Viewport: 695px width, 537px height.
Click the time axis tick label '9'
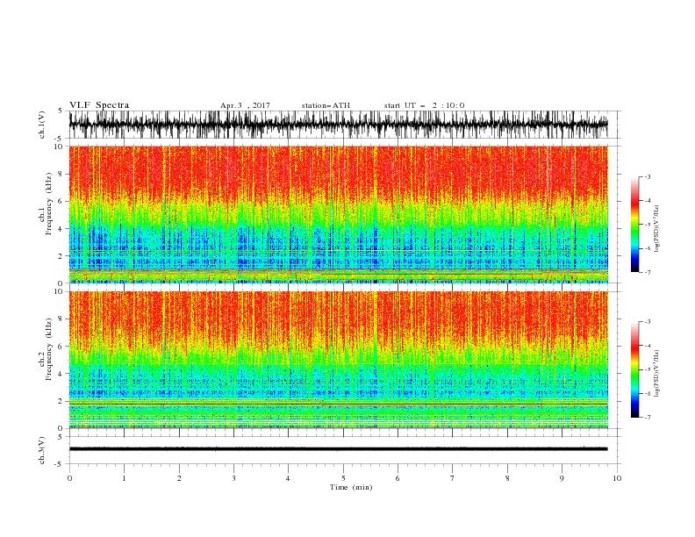(x=562, y=478)
